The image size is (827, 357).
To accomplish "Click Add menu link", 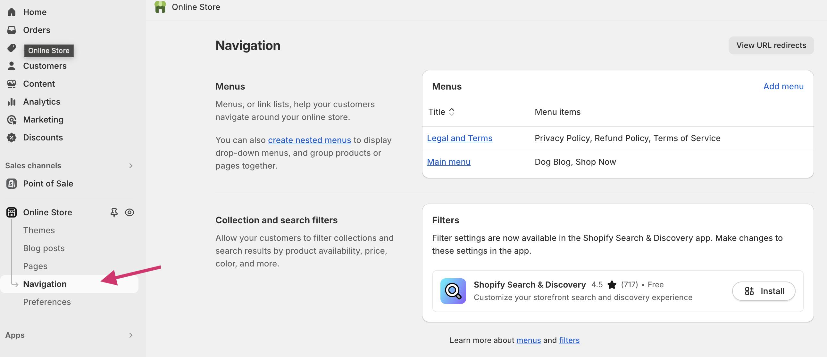I will click(x=783, y=86).
